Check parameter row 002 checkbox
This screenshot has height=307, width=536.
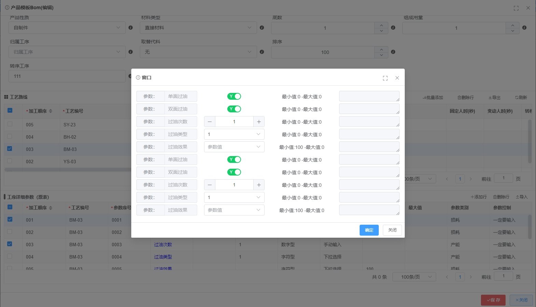coord(10,232)
